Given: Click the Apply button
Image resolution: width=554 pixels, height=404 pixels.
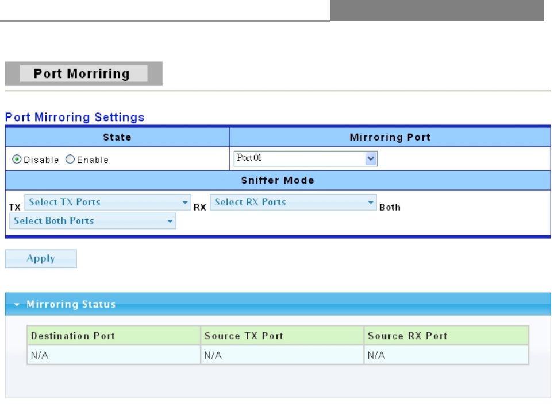Looking at the screenshot, I should point(41,259).
